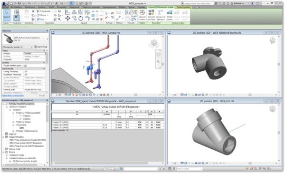Click the favorites star icon in title bar

point(228,3)
